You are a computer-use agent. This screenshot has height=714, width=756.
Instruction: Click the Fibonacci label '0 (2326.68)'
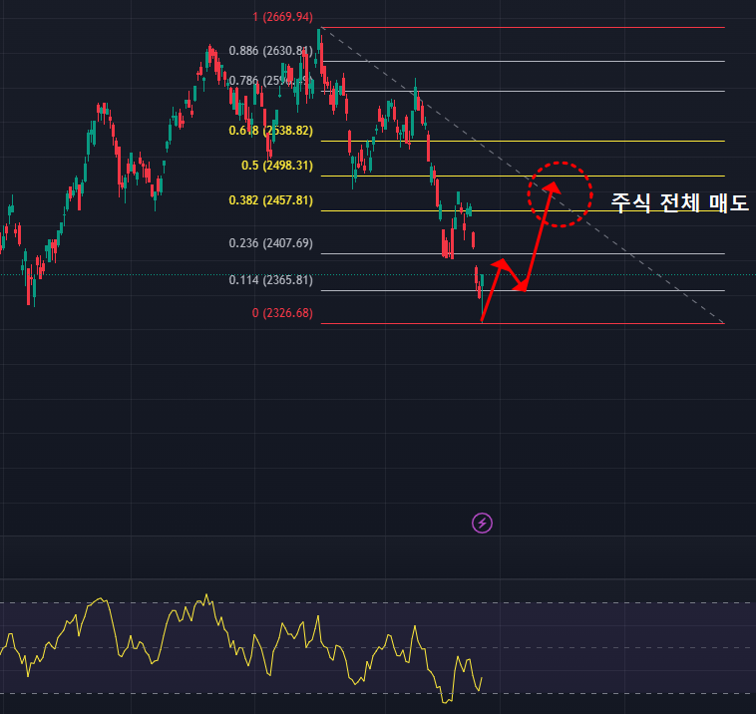tap(282, 313)
